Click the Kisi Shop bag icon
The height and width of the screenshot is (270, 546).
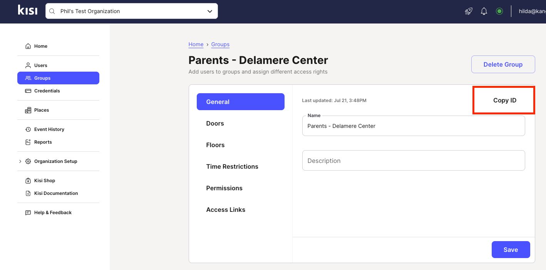pyautogui.click(x=28, y=181)
